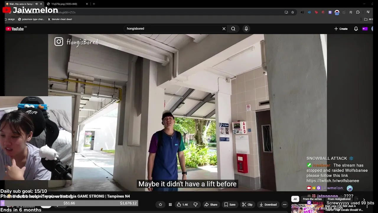
Task: Open the YouTube home logo
Action: coord(15,29)
